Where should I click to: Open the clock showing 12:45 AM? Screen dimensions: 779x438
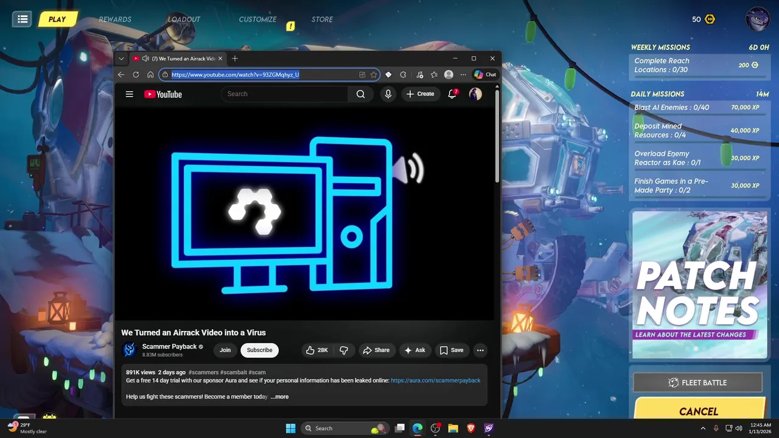click(760, 428)
